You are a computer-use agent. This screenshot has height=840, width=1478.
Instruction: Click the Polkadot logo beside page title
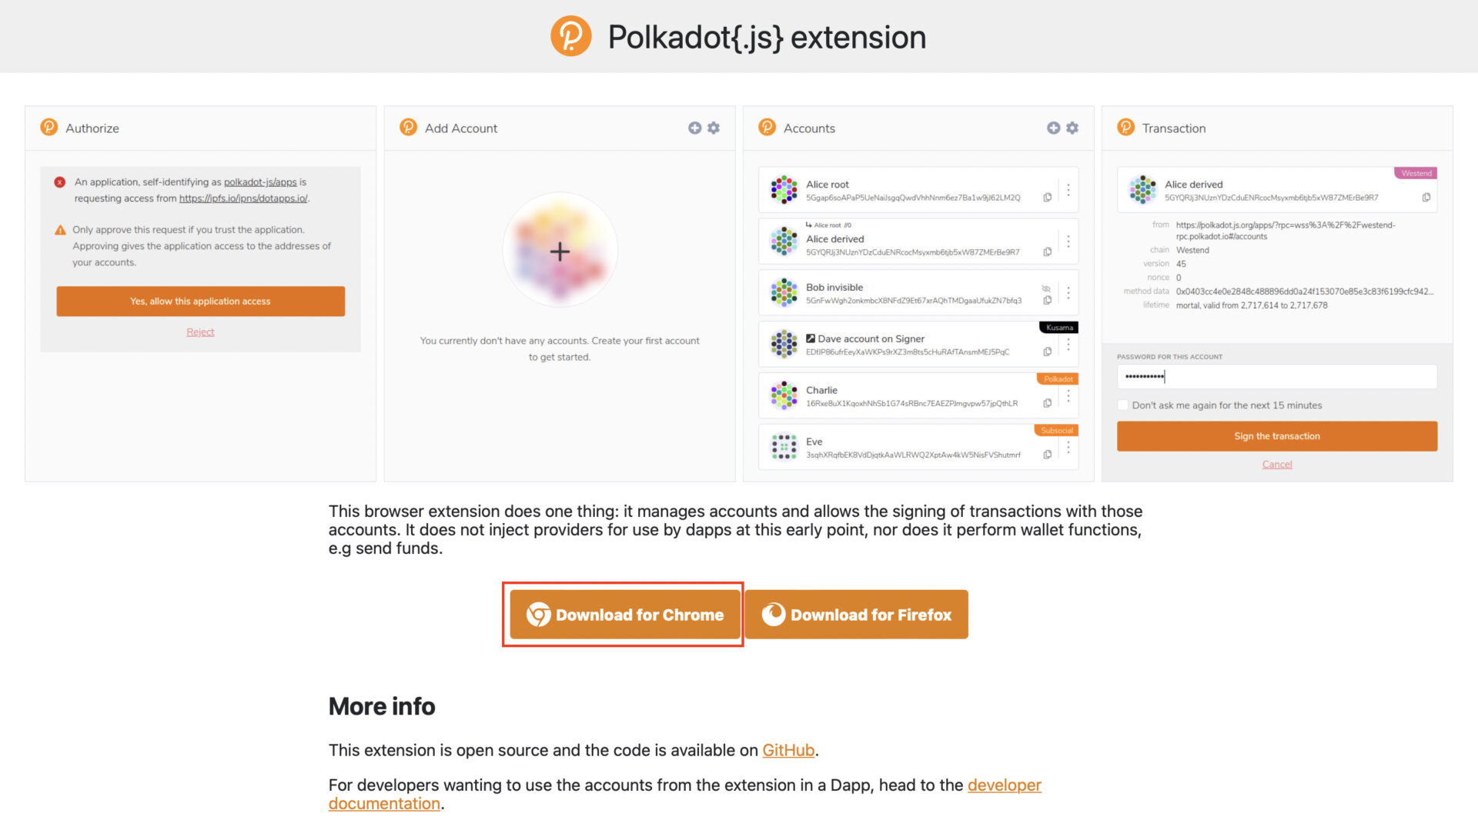coord(570,36)
